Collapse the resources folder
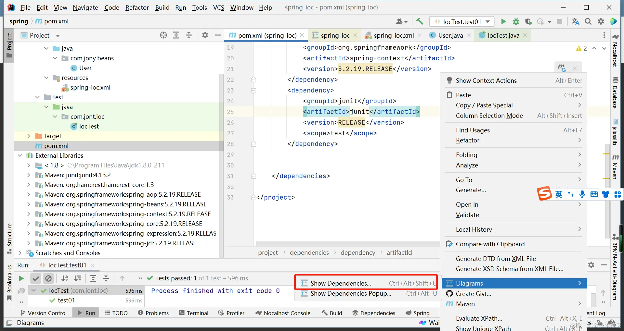624x331 pixels. coord(46,78)
